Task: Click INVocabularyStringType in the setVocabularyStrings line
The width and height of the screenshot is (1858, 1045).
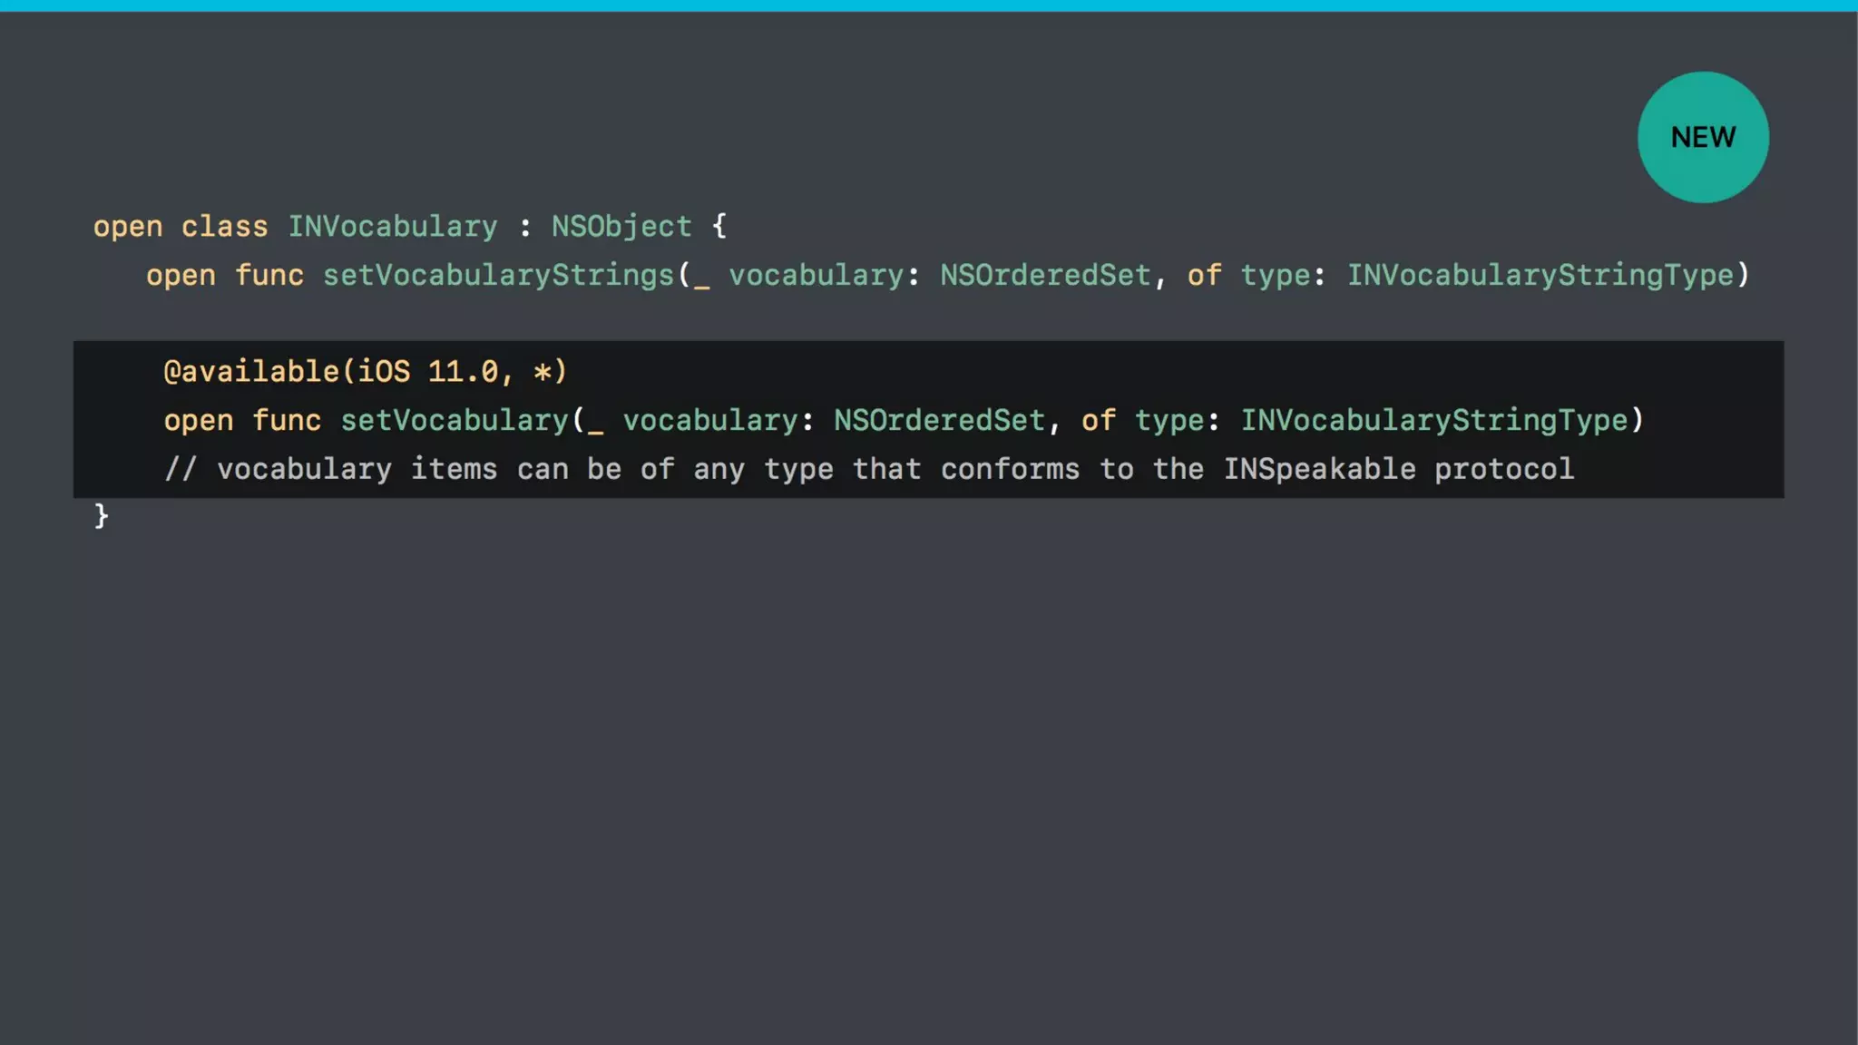Action: 1540,275
